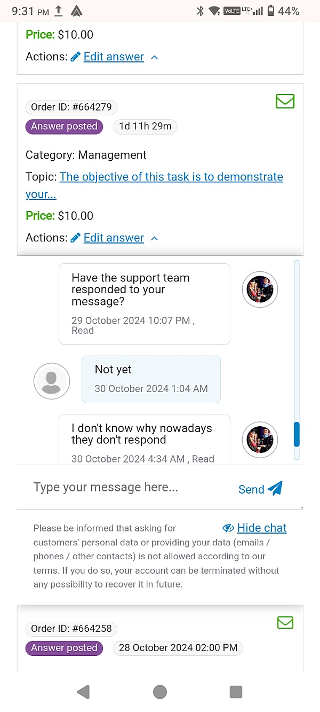Tap 'Answer posted' badge for order #664258
Viewport: 320px width, 712px height.
click(x=64, y=648)
